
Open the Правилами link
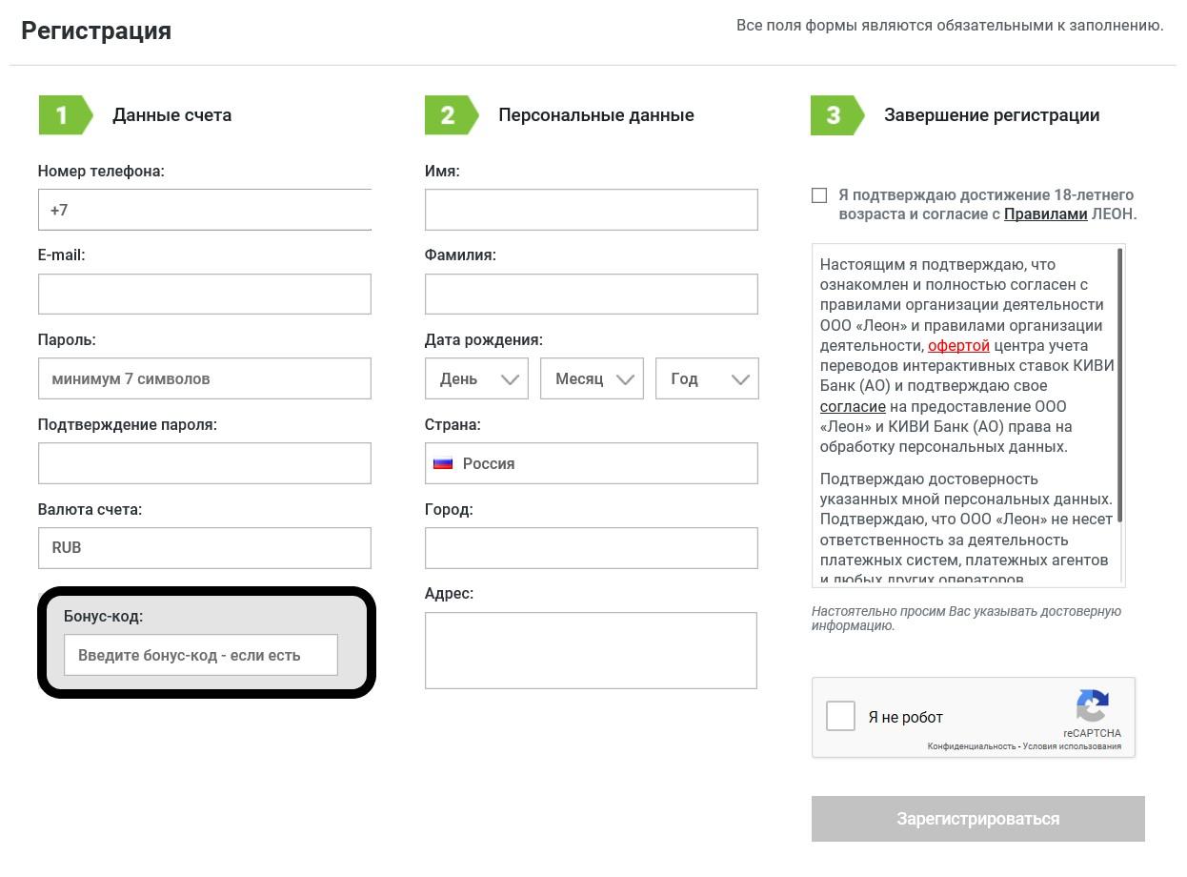[x=1045, y=214]
